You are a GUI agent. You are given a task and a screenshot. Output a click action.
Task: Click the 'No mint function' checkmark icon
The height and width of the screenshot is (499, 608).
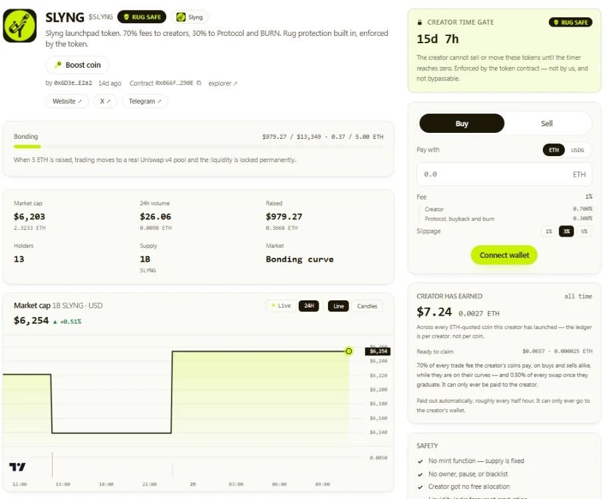420,461
